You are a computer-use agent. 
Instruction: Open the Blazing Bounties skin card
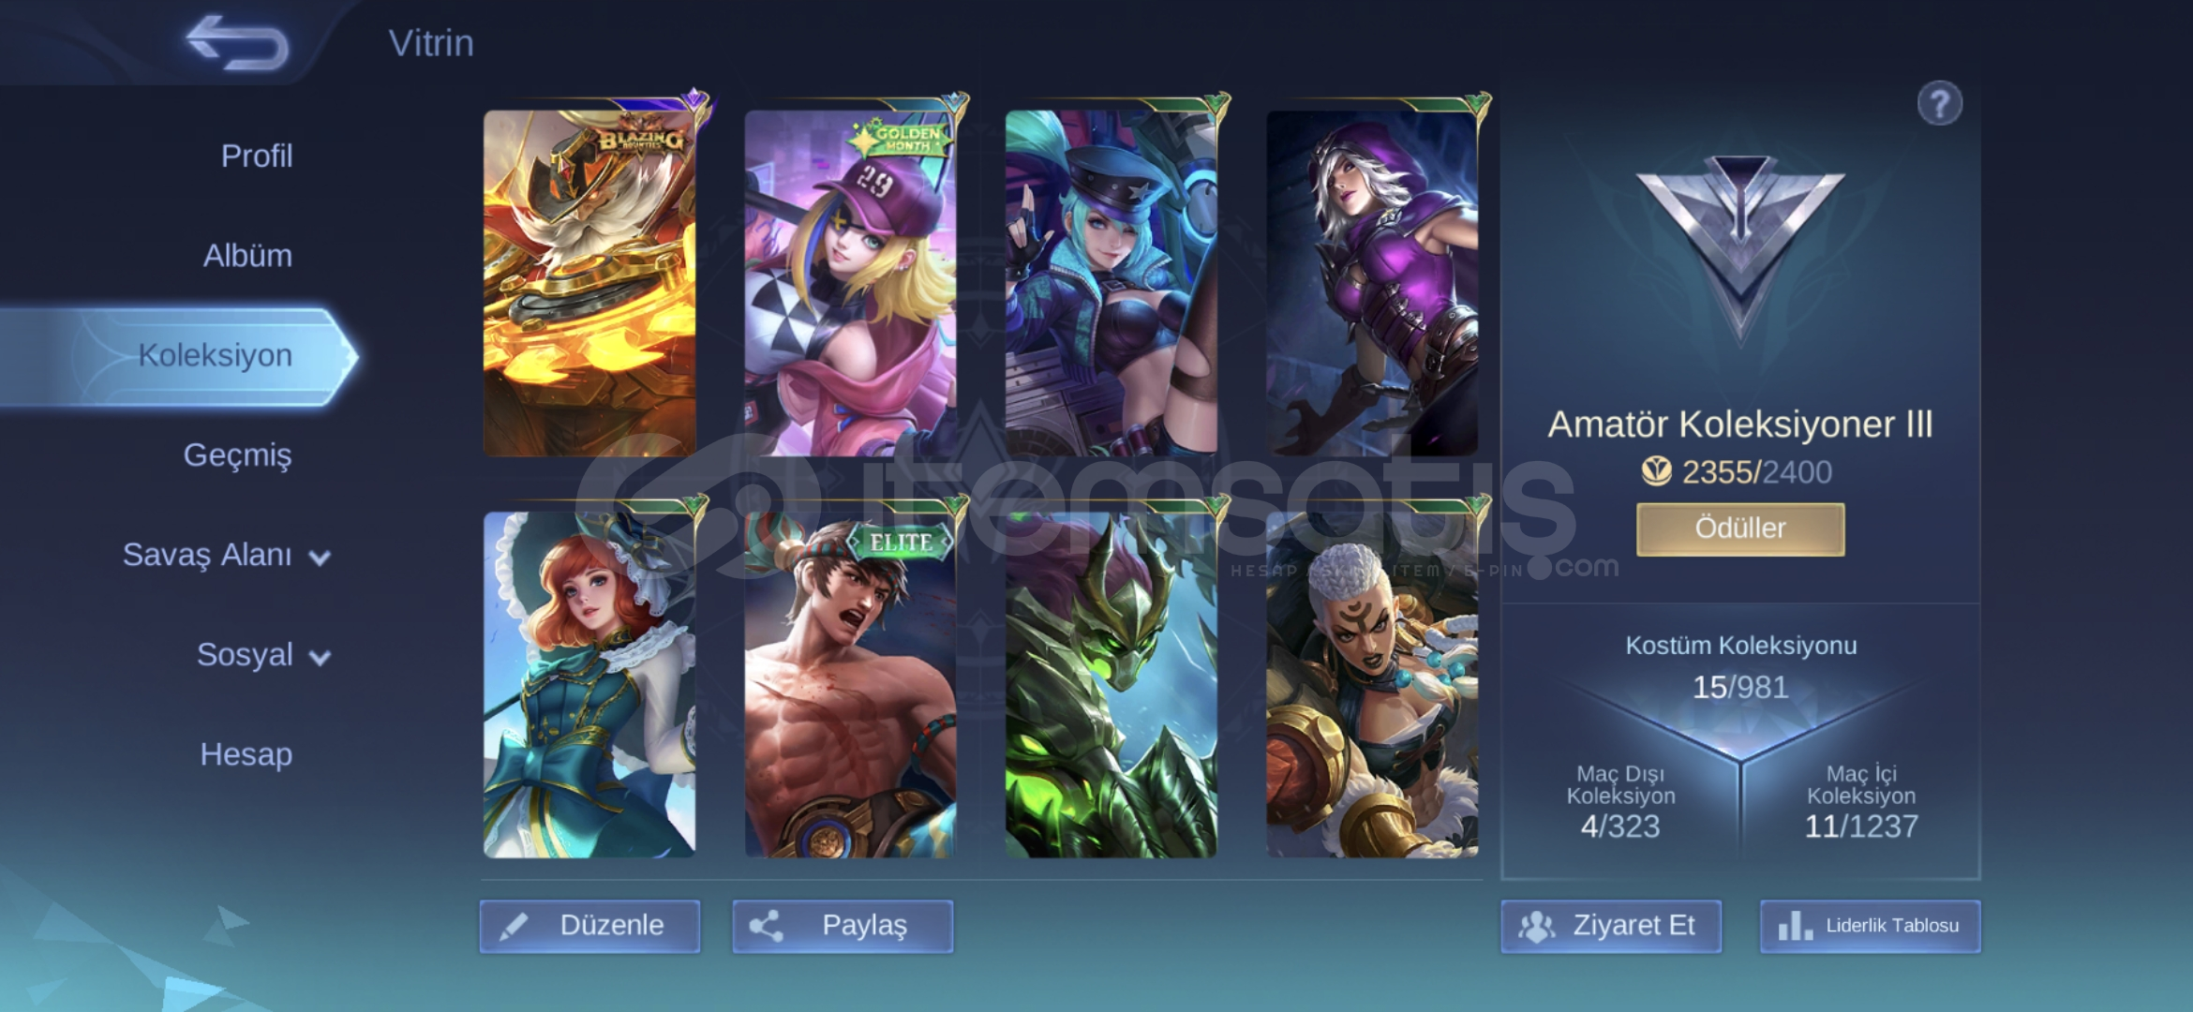click(589, 283)
